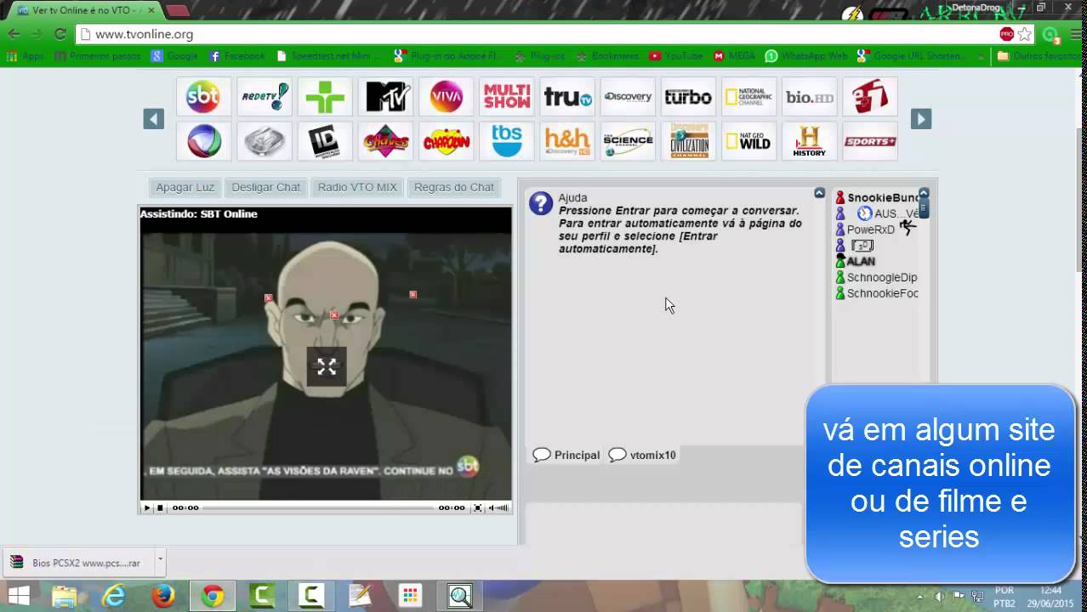Open the truTV channel logo
This screenshot has width=1087, height=612.
click(x=567, y=97)
